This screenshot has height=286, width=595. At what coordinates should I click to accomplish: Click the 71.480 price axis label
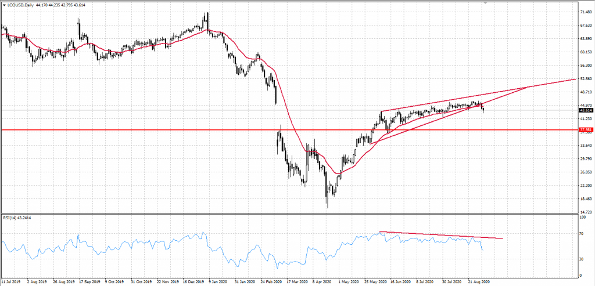point(586,12)
